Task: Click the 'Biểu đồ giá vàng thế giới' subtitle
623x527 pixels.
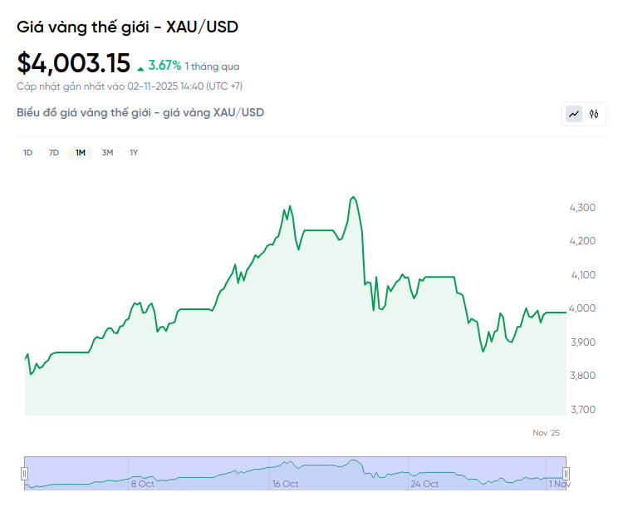Action: (x=140, y=112)
